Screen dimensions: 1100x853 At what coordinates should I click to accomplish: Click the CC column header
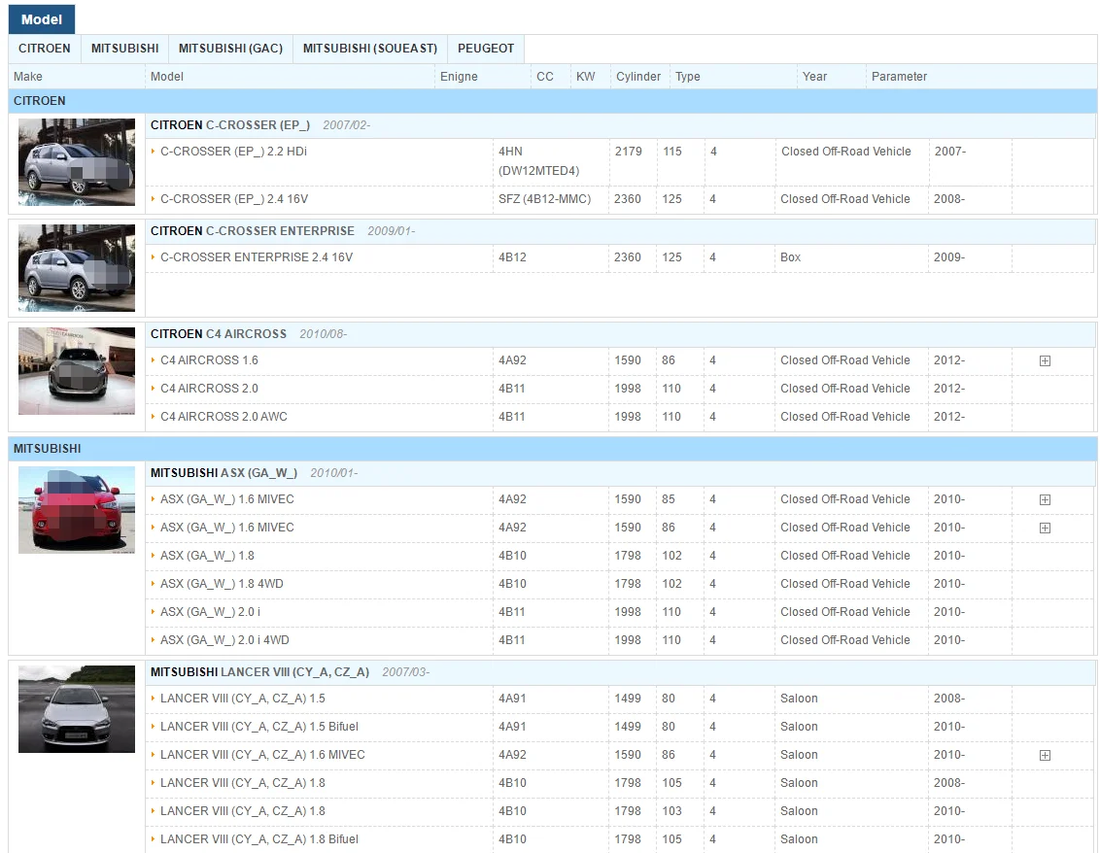point(545,77)
